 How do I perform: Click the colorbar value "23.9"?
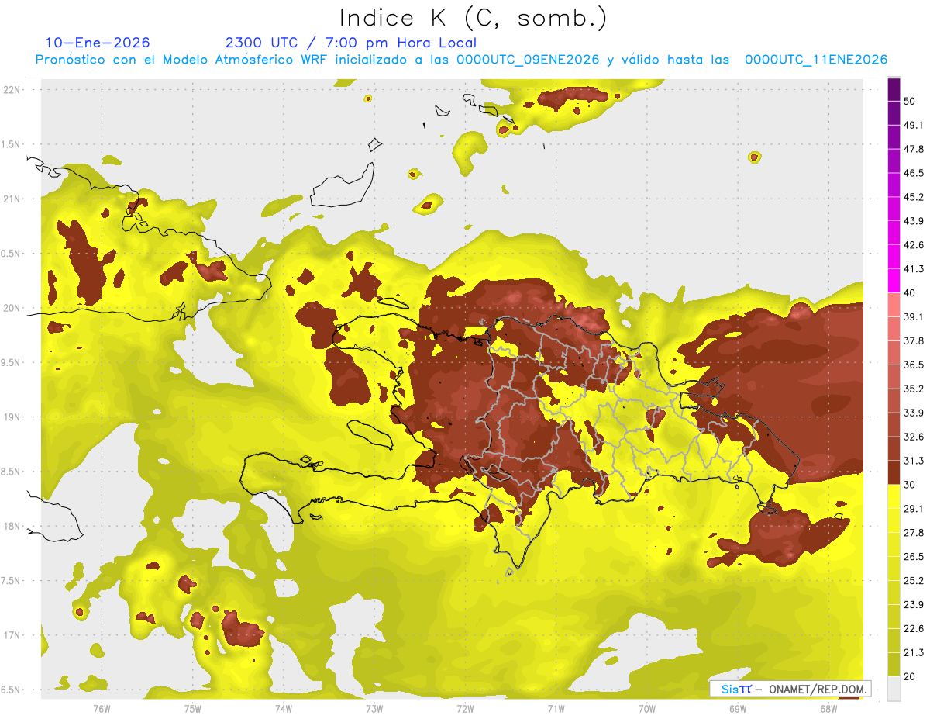914,604
